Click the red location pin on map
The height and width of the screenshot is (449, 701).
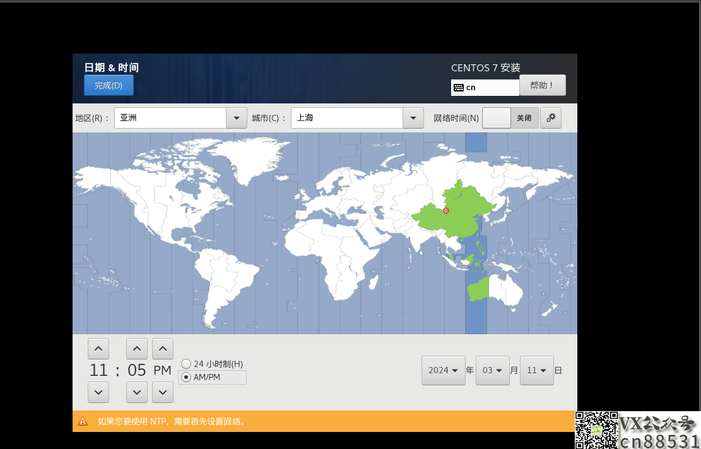[445, 211]
